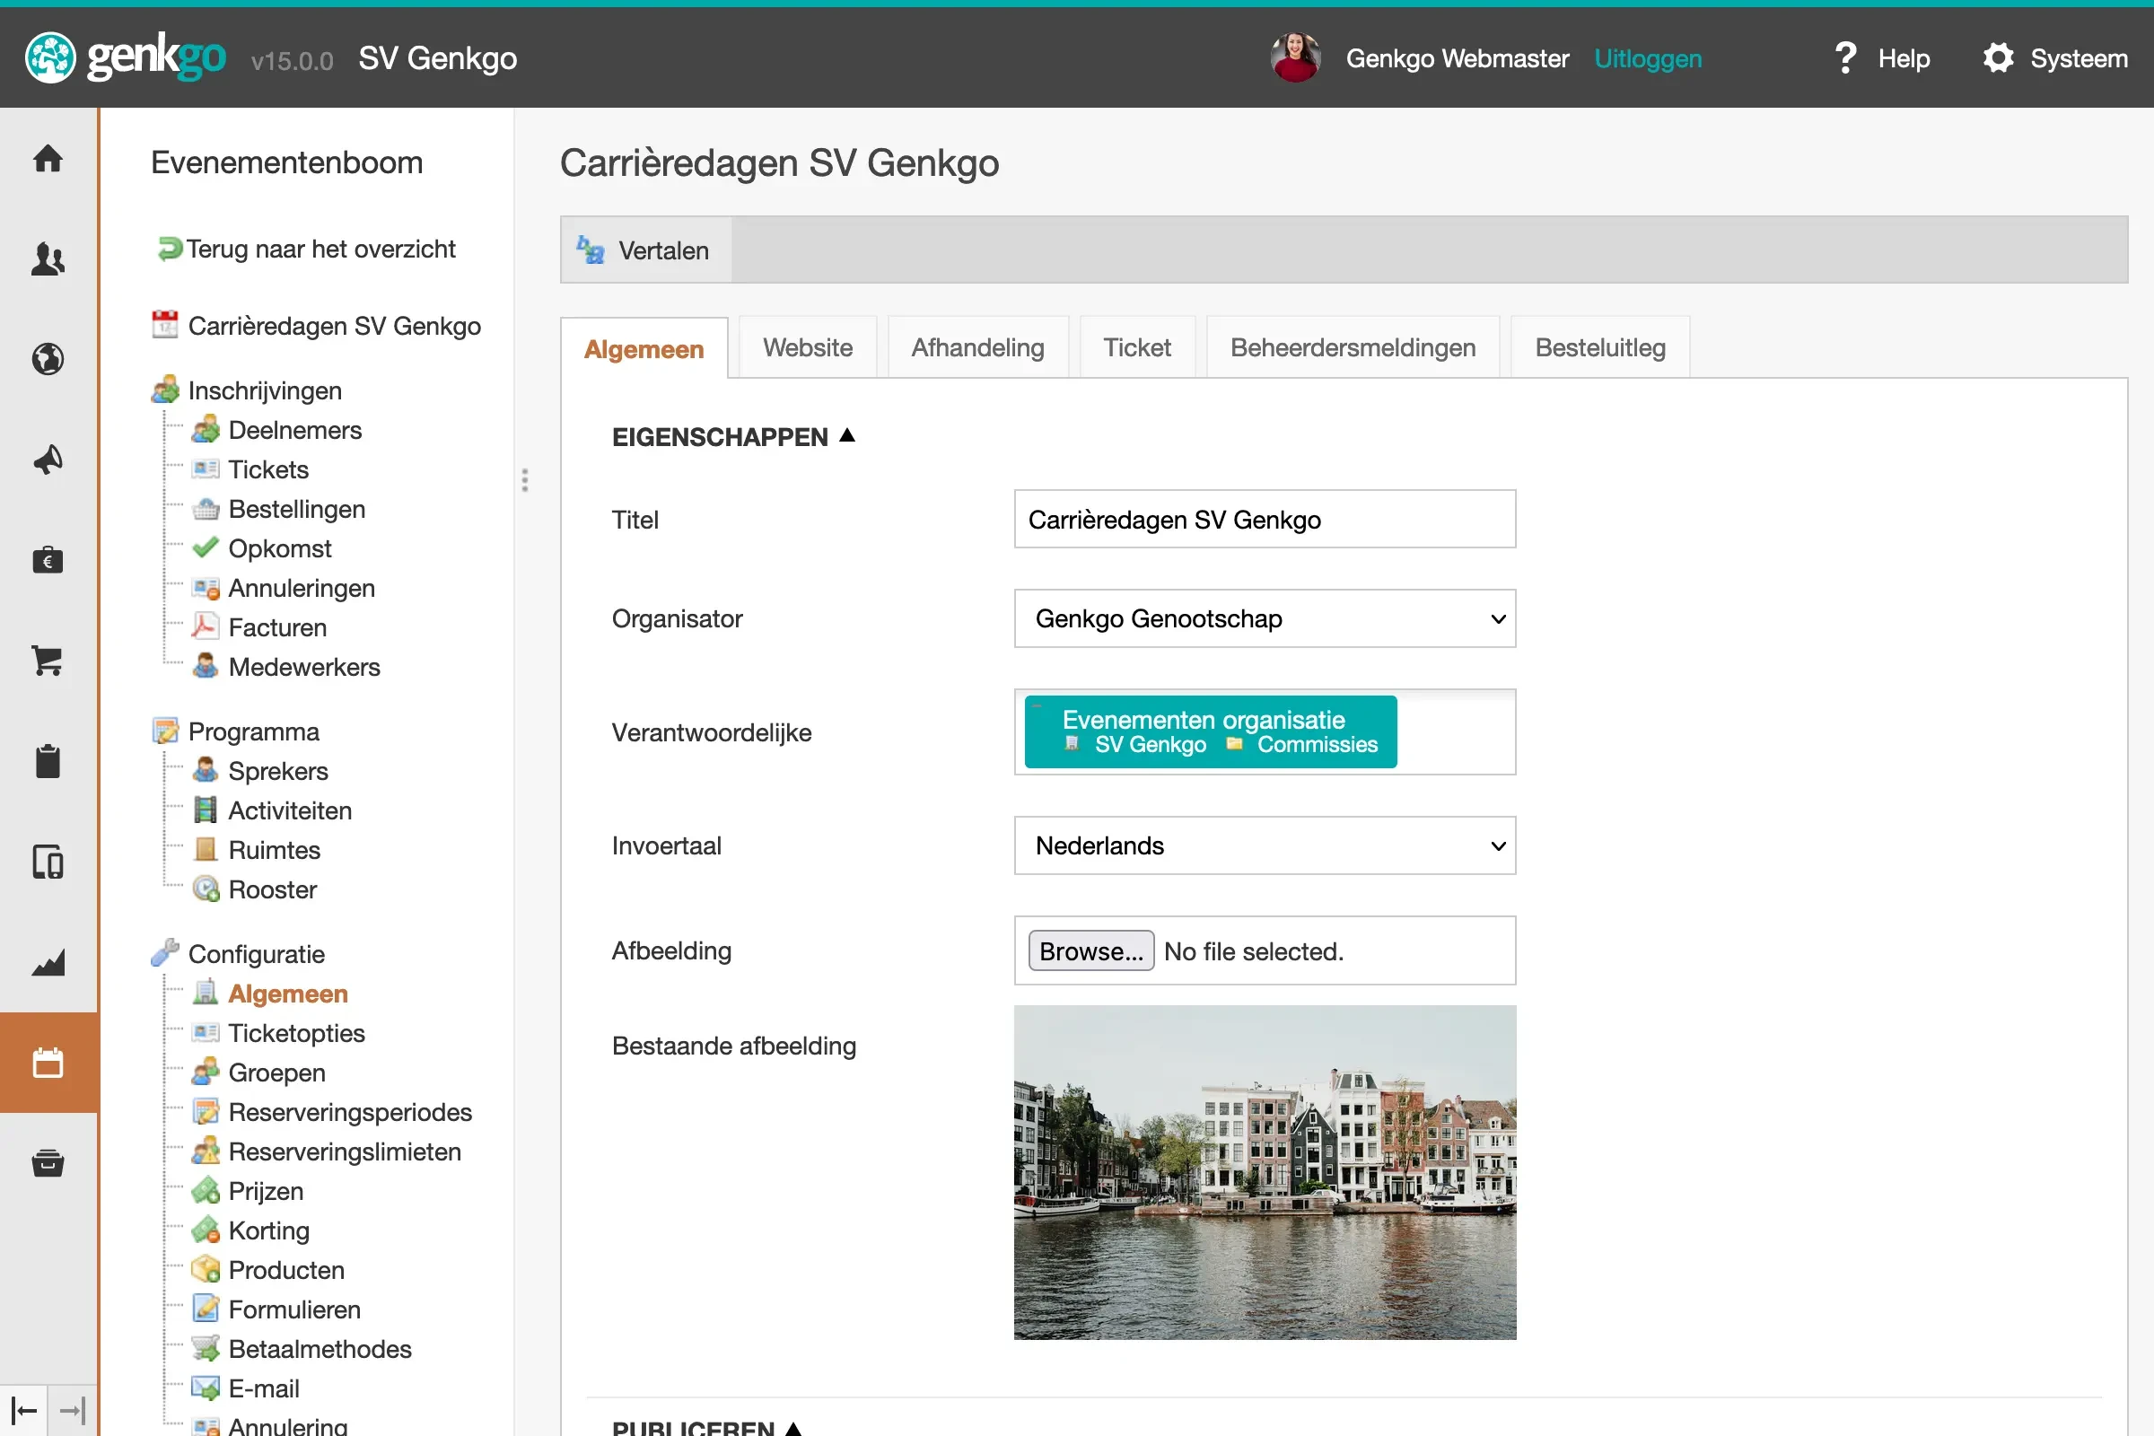Open the Invoertaal dropdown
The image size is (2154, 1436).
point(1264,845)
